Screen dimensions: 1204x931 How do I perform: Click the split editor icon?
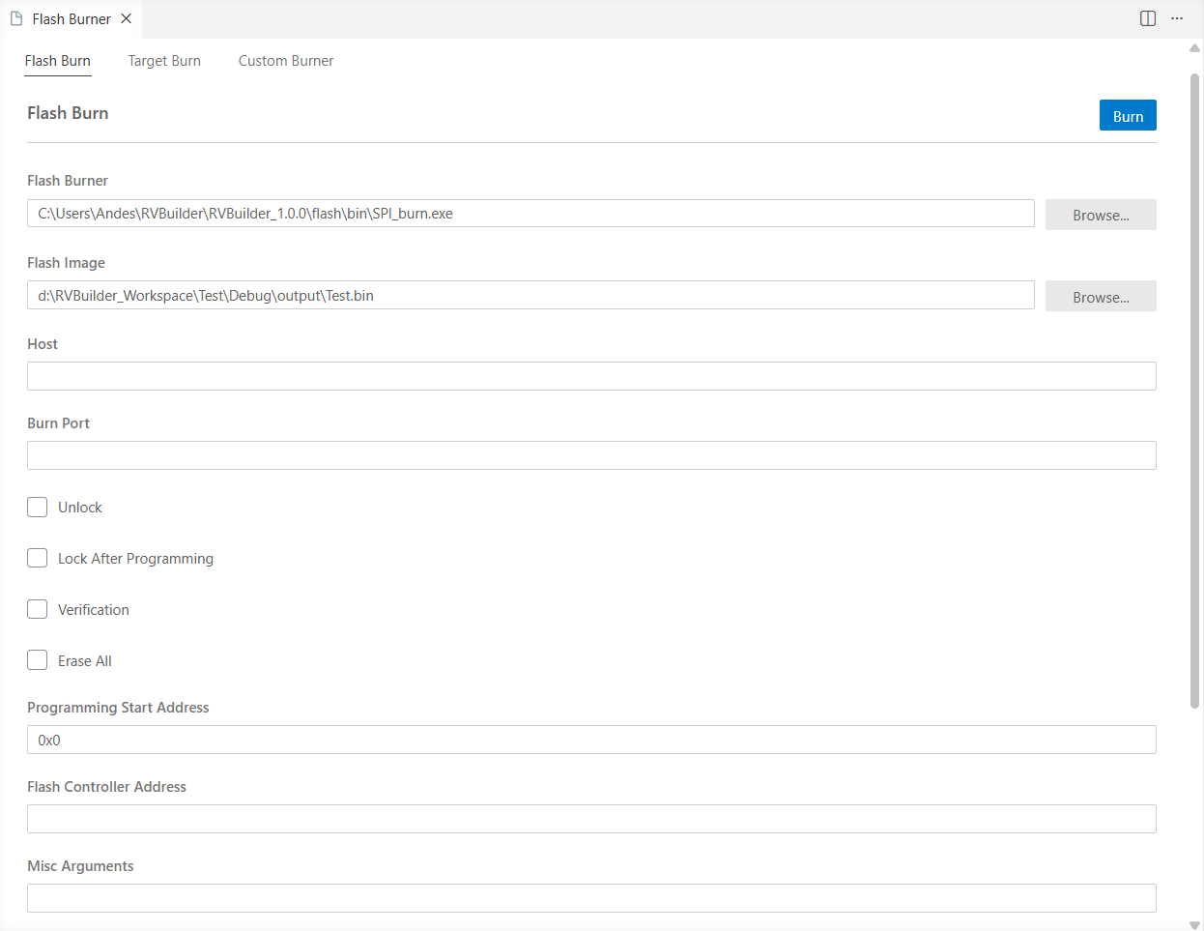[x=1147, y=17]
